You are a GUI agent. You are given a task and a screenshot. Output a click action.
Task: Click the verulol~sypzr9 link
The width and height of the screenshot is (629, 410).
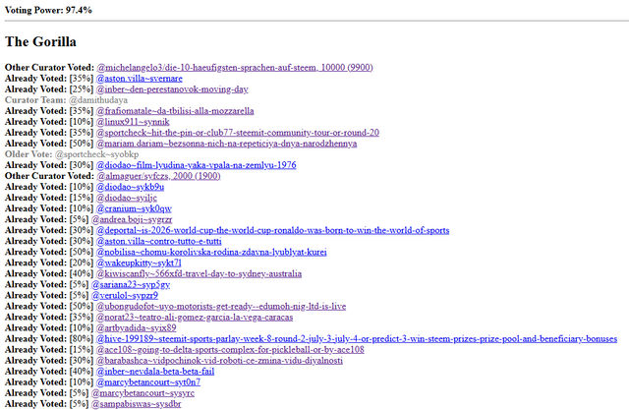[125, 295]
